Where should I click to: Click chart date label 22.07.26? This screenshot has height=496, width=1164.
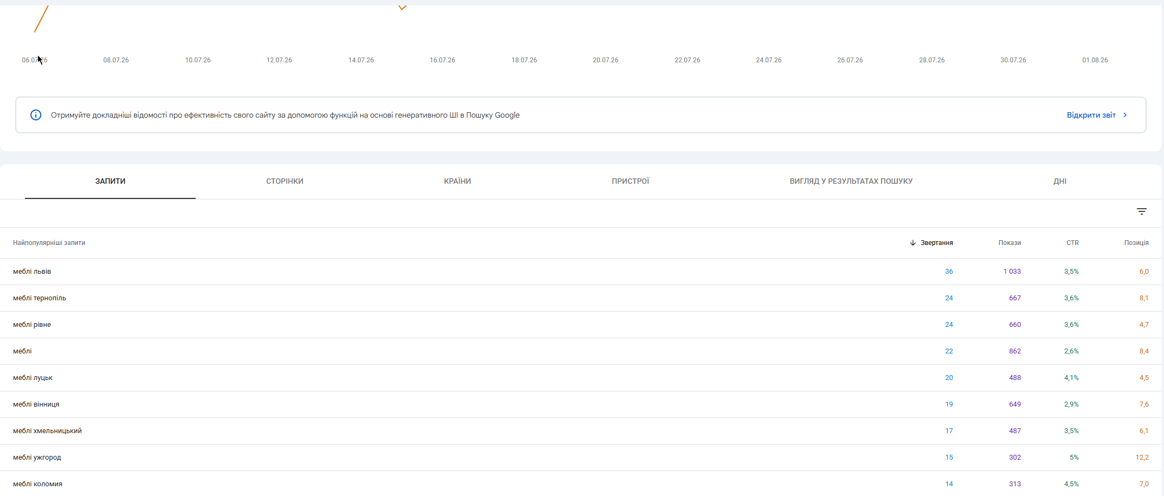[687, 60]
